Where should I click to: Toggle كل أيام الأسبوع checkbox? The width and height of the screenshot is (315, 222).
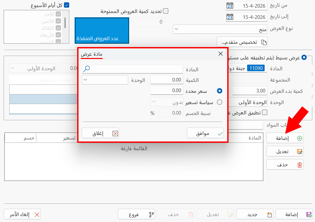pyautogui.click(x=67, y=5)
